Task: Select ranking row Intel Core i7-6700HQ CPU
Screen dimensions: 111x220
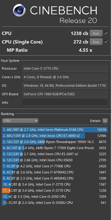Action: (55, 172)
